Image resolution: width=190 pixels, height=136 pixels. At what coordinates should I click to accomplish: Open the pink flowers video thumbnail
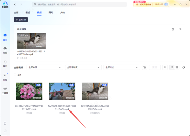click(29, 91)
